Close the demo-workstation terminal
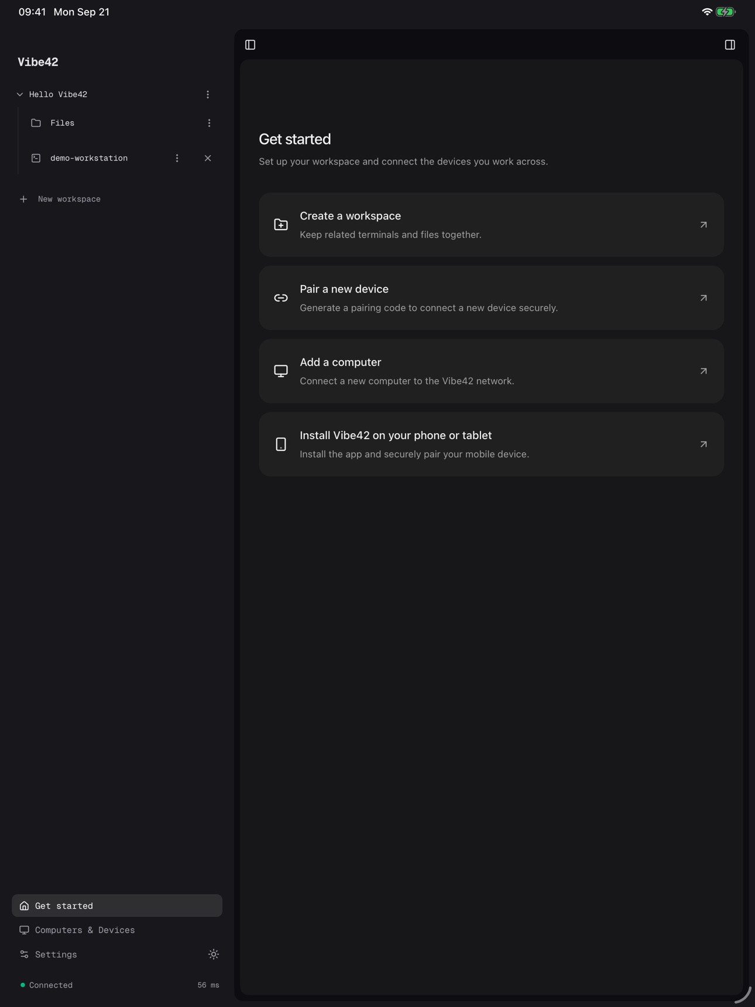 (208, 158)
